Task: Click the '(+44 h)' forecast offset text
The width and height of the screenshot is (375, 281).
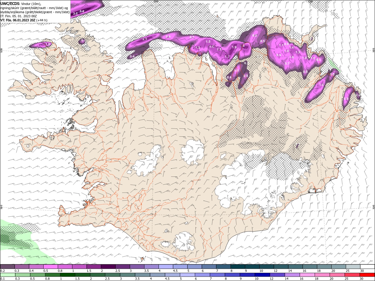Action: click(42, 20)
